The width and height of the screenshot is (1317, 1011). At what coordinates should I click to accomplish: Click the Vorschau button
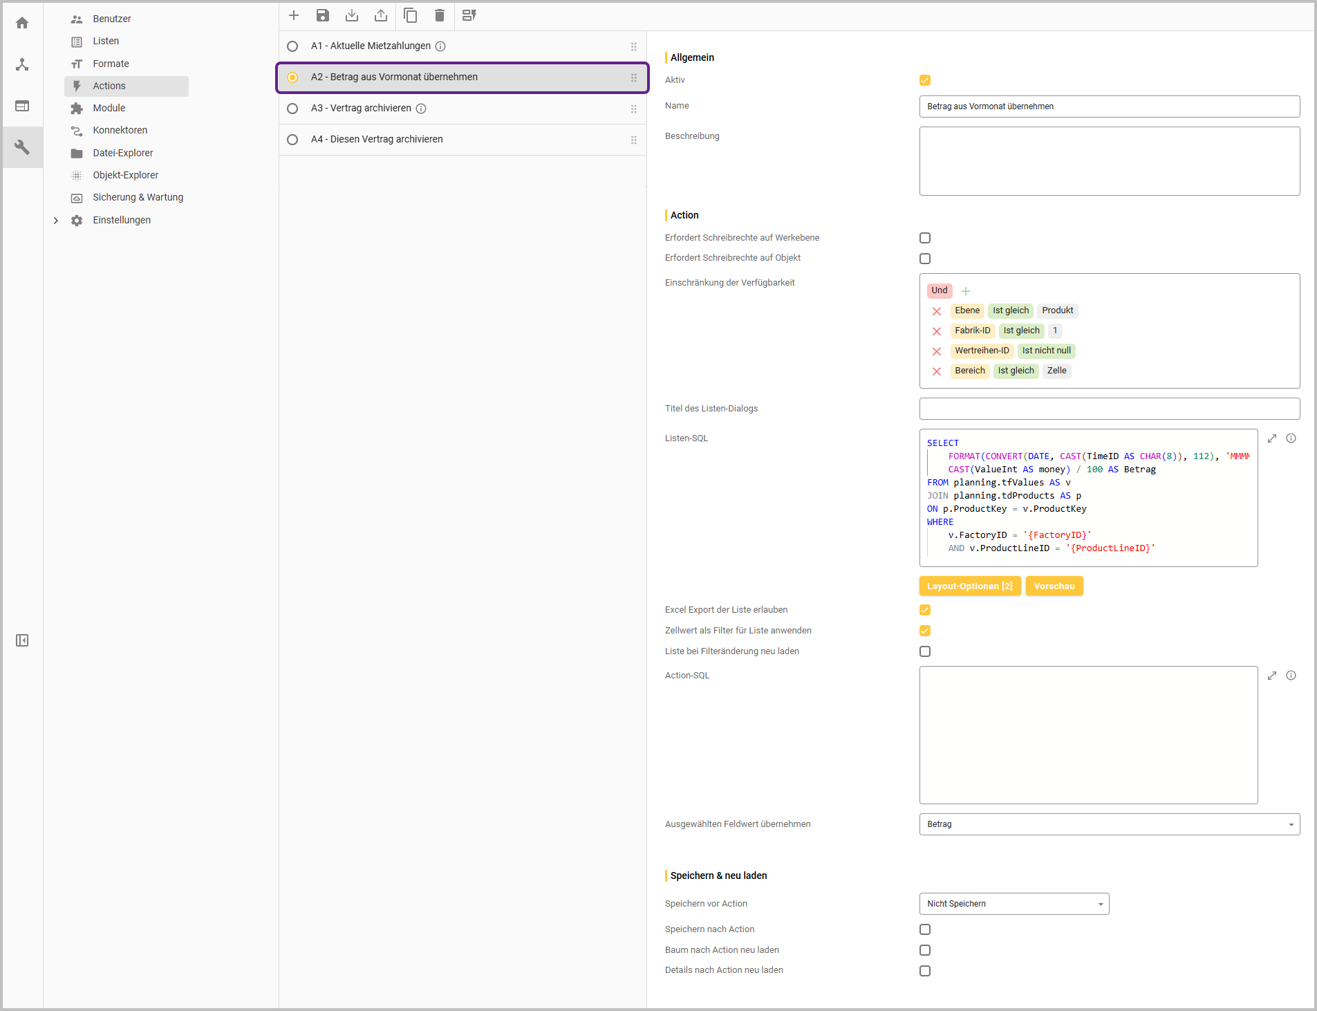(x=1054, y=586)
